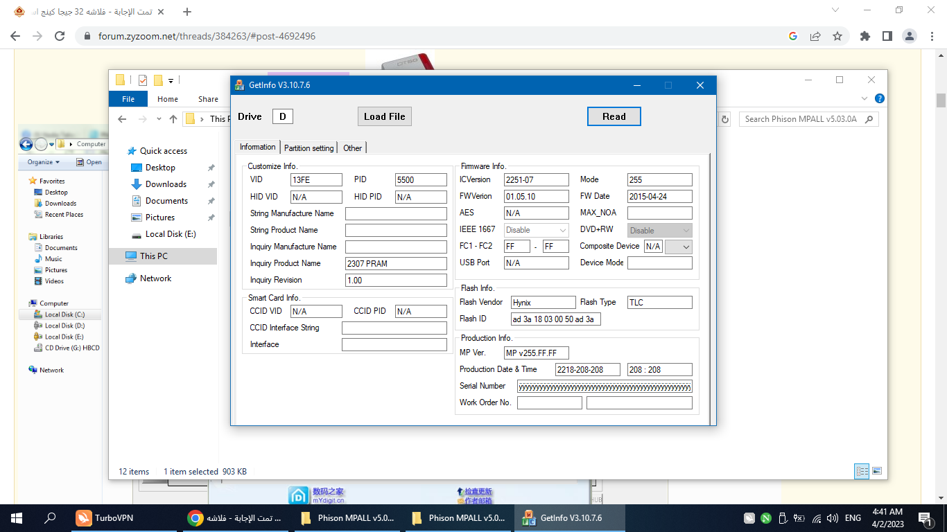
Task: Click Explorer refresh button
Action: (725, 119)
